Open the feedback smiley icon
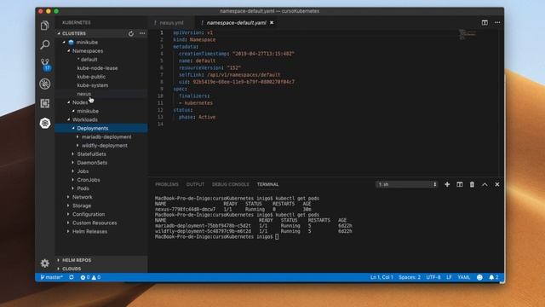 (x=479, y=277)
